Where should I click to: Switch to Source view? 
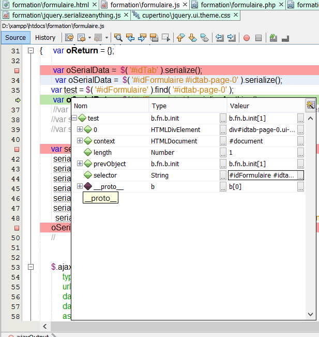pyautogui.click(x=16, y=38)
